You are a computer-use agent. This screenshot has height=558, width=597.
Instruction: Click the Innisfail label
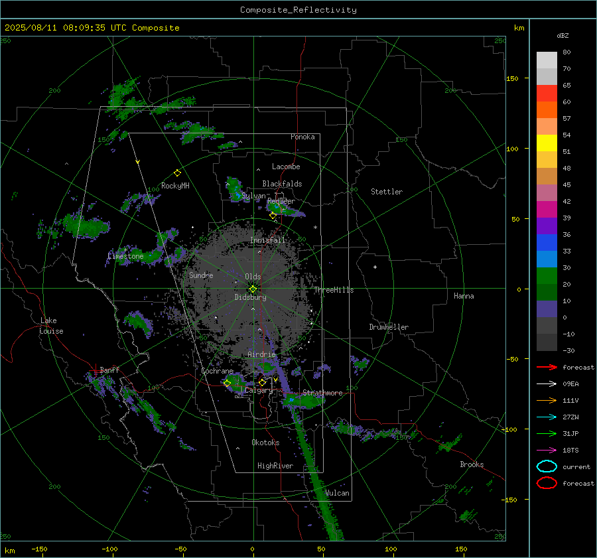pos(267,240)
